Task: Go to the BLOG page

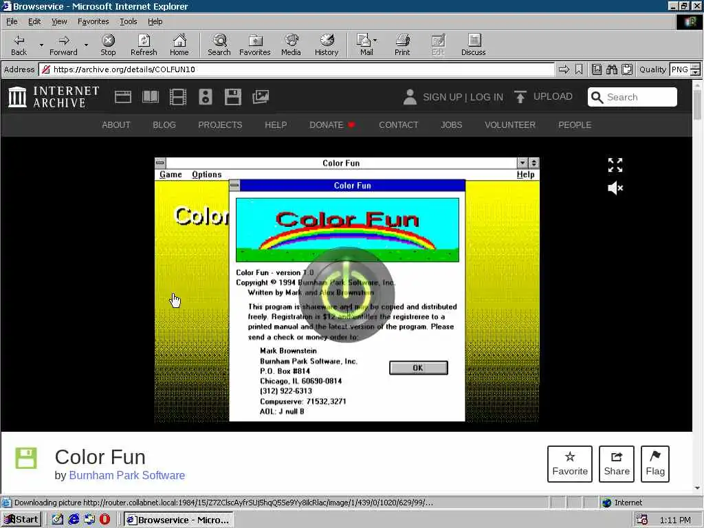Action: (x=164, y=125)
